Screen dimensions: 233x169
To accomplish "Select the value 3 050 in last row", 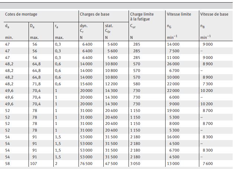I will (135, 164).
